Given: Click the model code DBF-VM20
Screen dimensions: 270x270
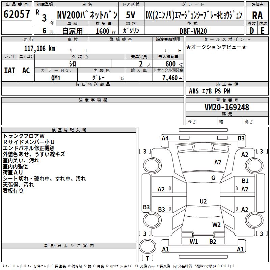Looking at the screenshot, I should coord(193,31).
